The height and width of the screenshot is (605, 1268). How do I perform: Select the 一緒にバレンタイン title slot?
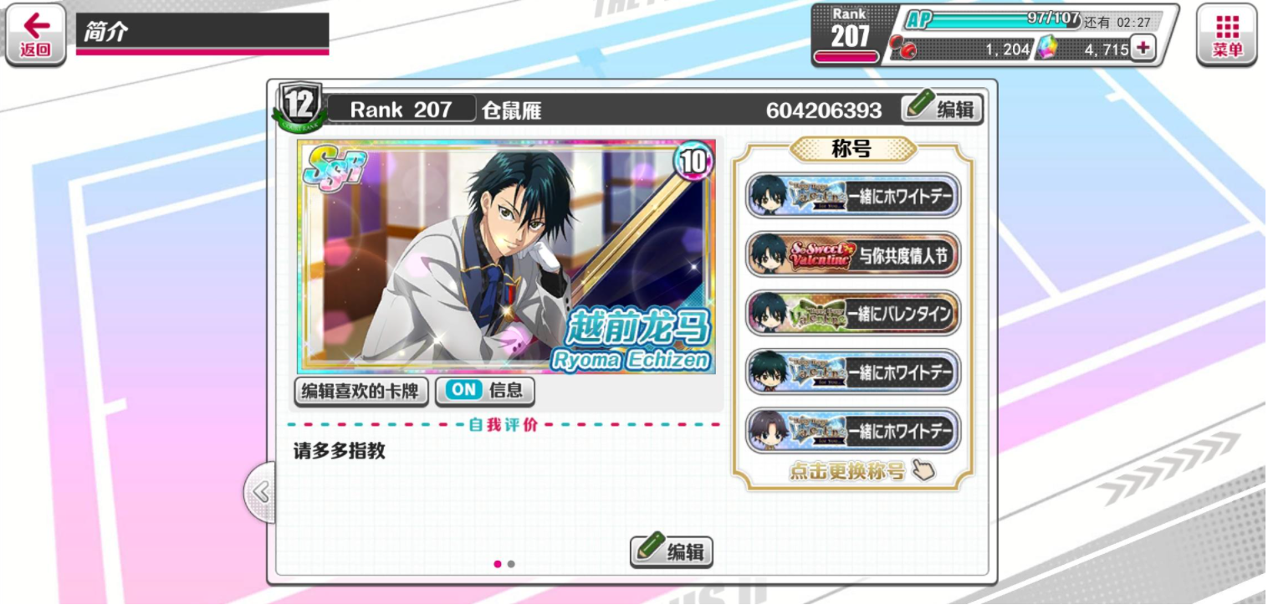point(853,314)
